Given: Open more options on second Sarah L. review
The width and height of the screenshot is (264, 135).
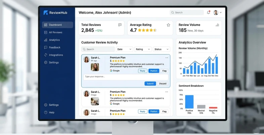Looking at the screenshot, I should tap(167, 92).
